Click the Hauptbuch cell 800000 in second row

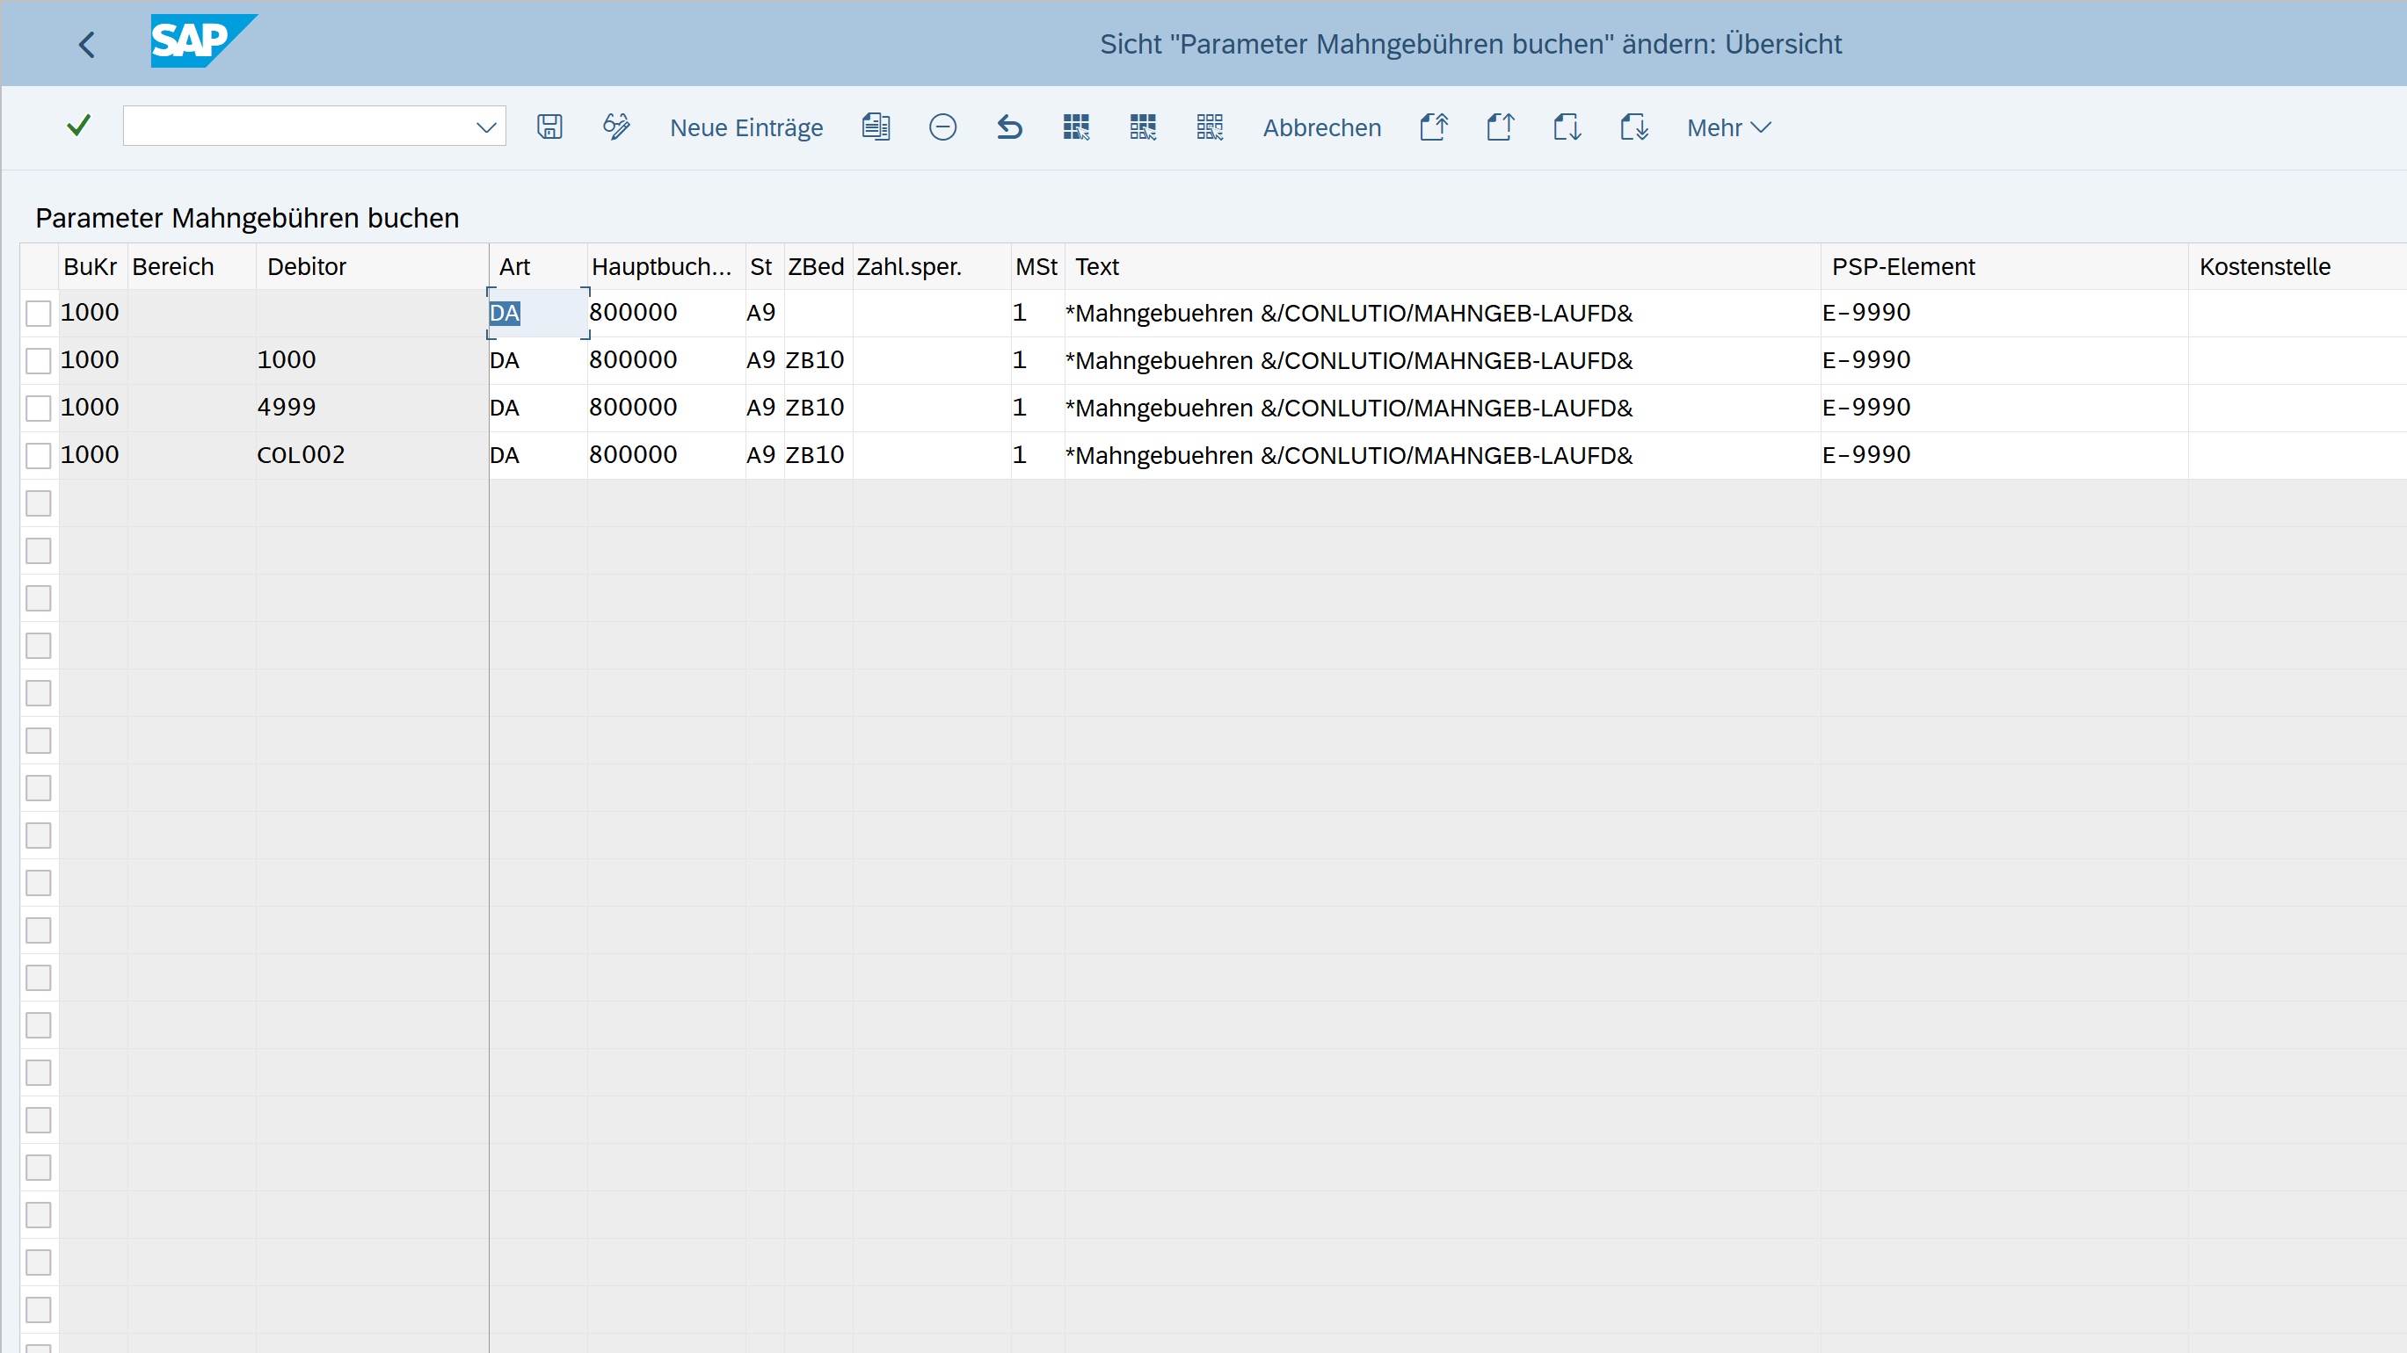click(x=633, y=360)
